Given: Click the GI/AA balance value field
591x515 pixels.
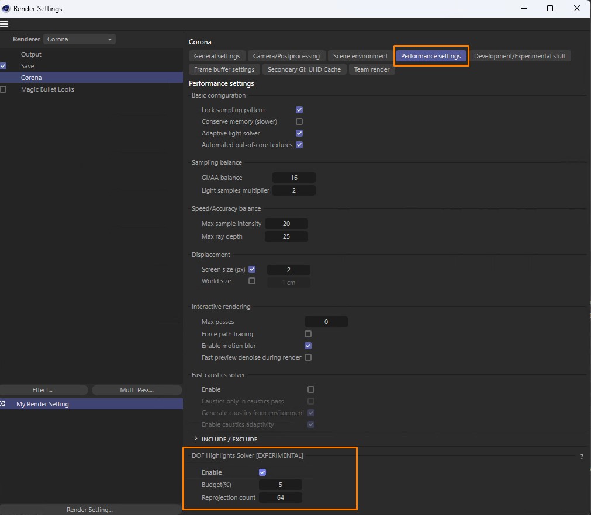Looking at the screenshot, I should coord(294,178).
